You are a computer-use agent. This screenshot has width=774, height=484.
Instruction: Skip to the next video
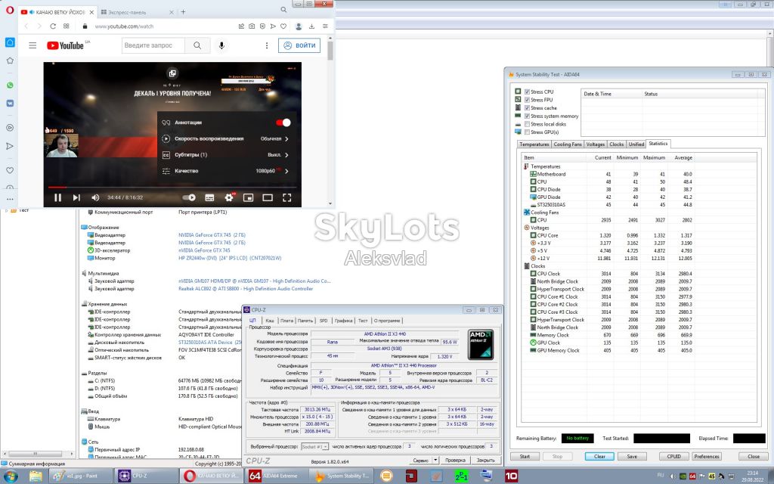(76, 197)
